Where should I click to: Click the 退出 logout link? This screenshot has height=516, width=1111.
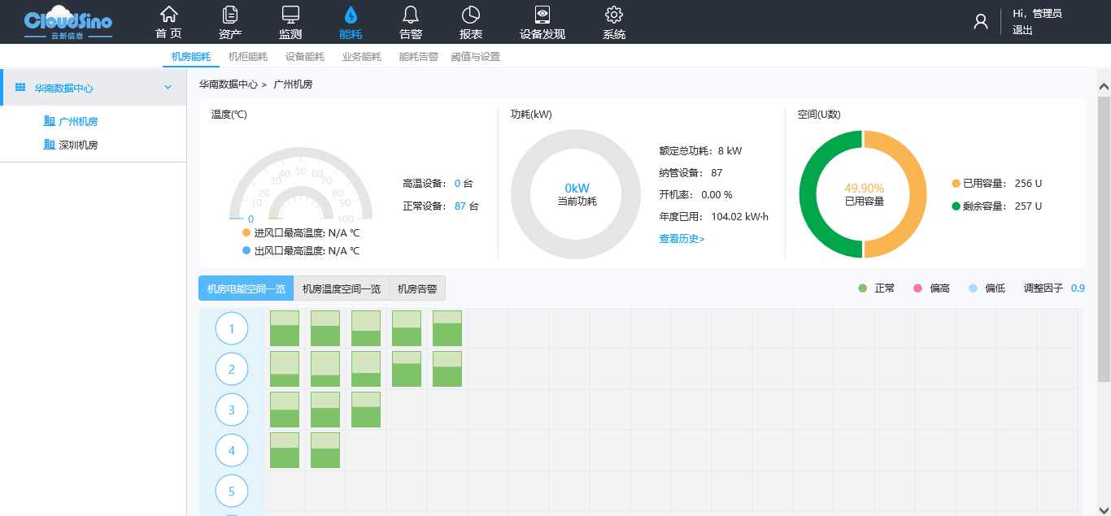1022,30
